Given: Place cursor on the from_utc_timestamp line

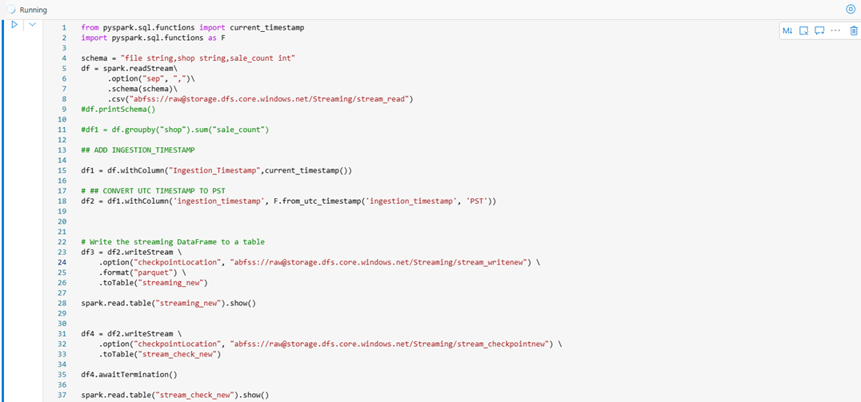Looking at the screenshot, I should (288, 201).
